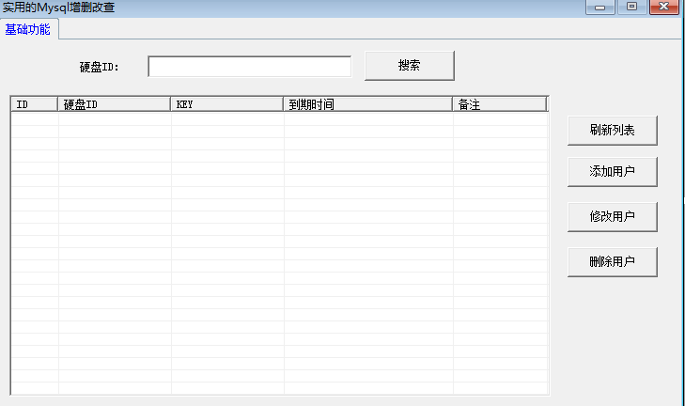Minimize the application window
The height and width of the screenshot is (406, 685).
click(599, 7)
